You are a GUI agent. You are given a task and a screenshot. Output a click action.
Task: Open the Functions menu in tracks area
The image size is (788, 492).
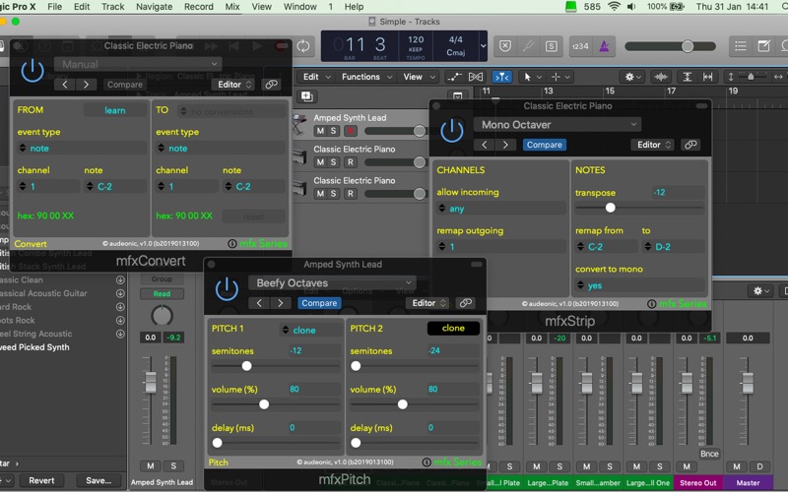pyautogui.click(x=361, y=77)
